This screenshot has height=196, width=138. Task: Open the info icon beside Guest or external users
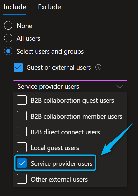[98, 67]
